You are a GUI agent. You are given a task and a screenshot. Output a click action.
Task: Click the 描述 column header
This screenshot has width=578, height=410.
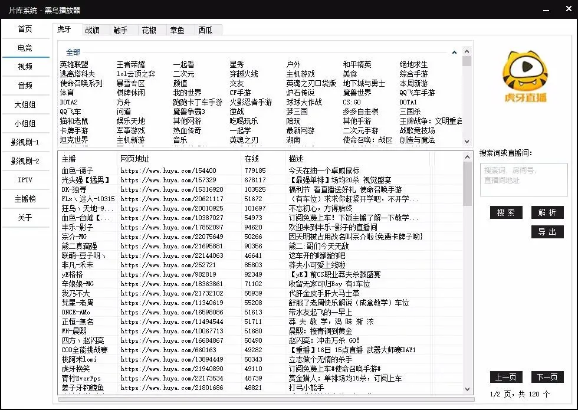(x=357, y=159)
